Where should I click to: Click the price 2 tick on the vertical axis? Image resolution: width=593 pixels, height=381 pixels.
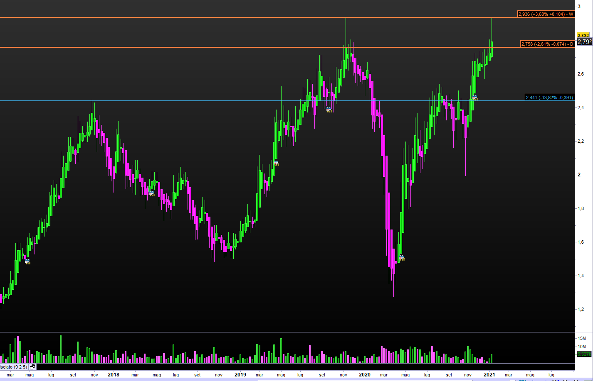pyautogui.click(x=579, y=175)
